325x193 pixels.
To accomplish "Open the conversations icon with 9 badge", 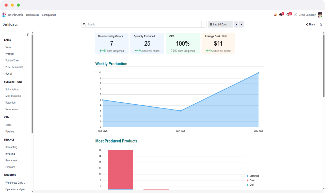I will click(x=281, y=15).
